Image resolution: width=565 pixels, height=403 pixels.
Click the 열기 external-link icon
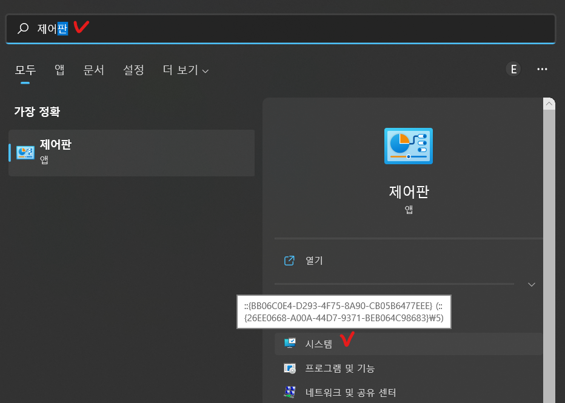[x=290, y=260]
